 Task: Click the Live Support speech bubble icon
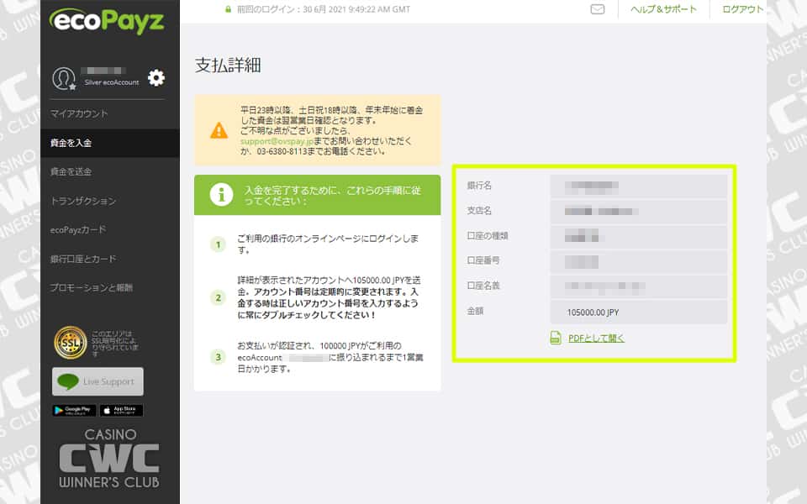(x=68, y=381)
